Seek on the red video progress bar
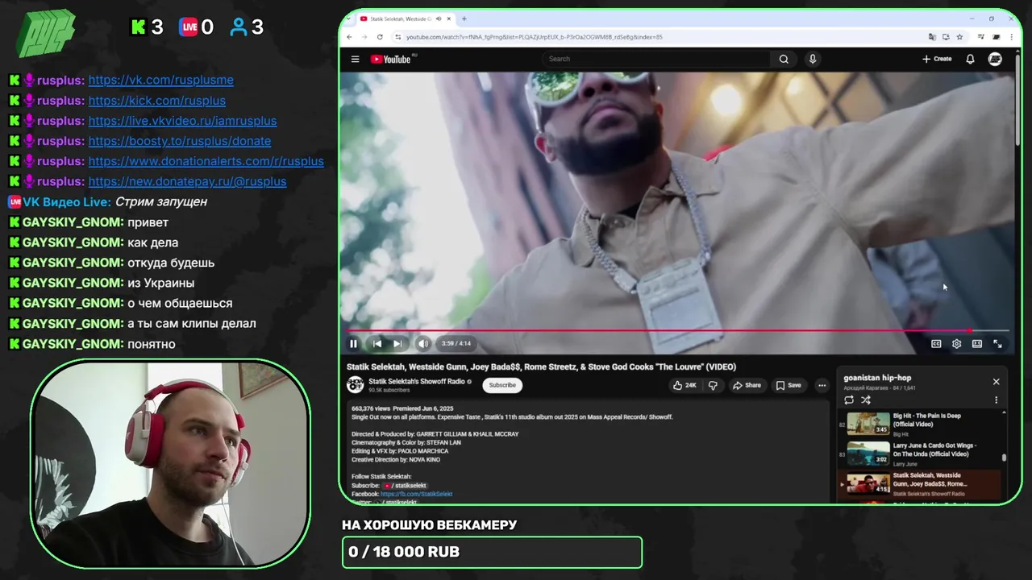The width and height of the screenshot is (1032, 580). 678,330
